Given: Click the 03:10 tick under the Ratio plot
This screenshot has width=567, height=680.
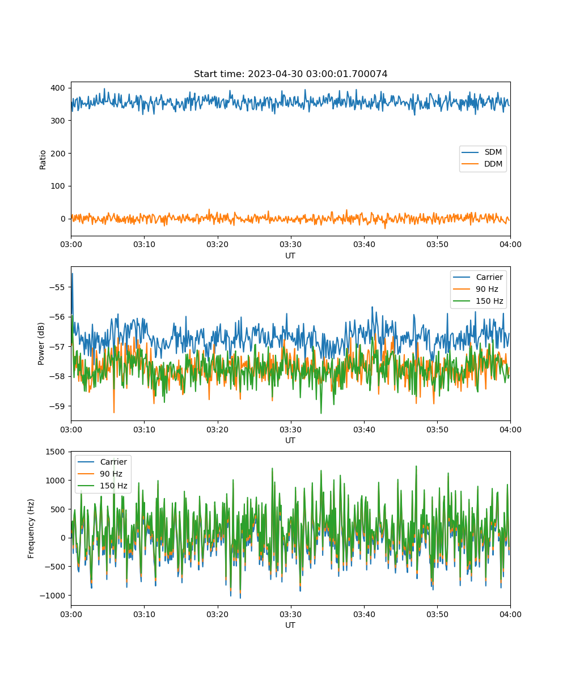Looking at the screenshot, I should tap(144, 244).
